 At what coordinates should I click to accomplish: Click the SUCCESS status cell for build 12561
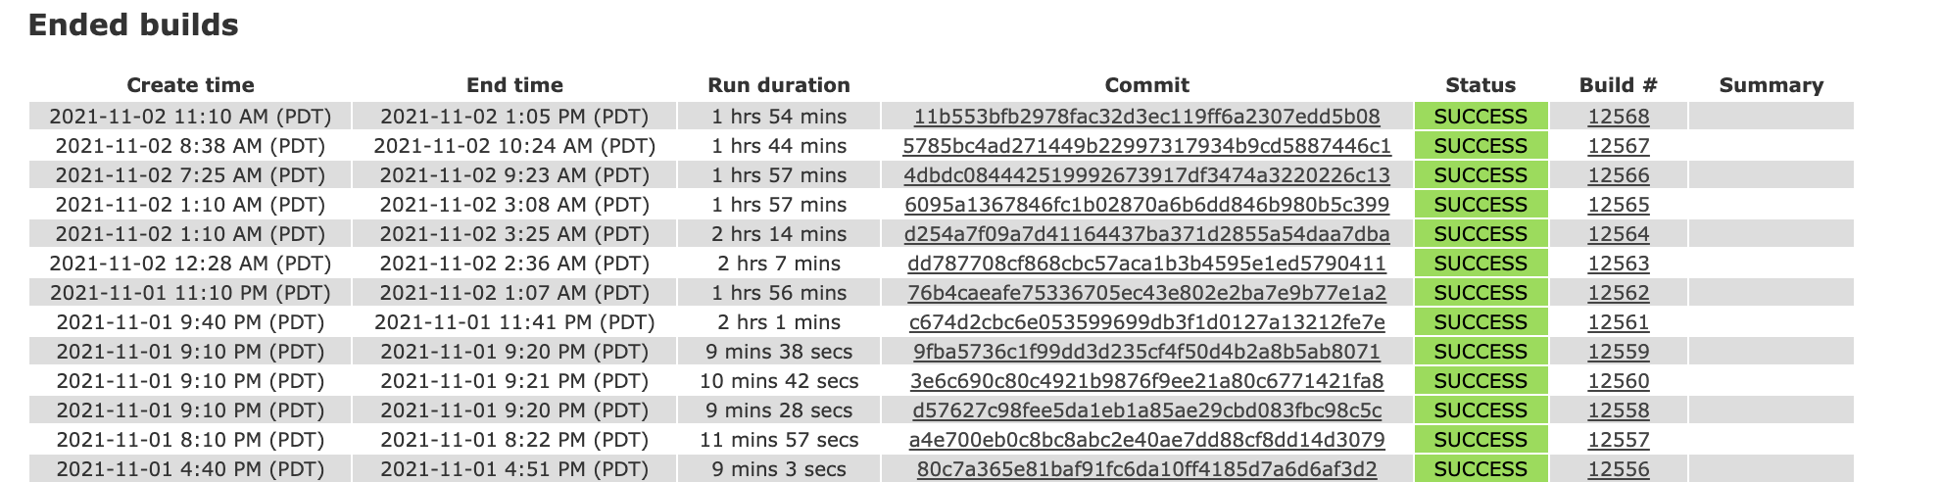pyautogui.click(x=1480, y=322)
